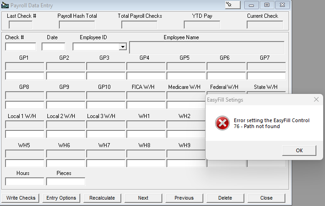Click the bottom Close button
The width and height of the screenshot is (325, 206).
point(266,198)
